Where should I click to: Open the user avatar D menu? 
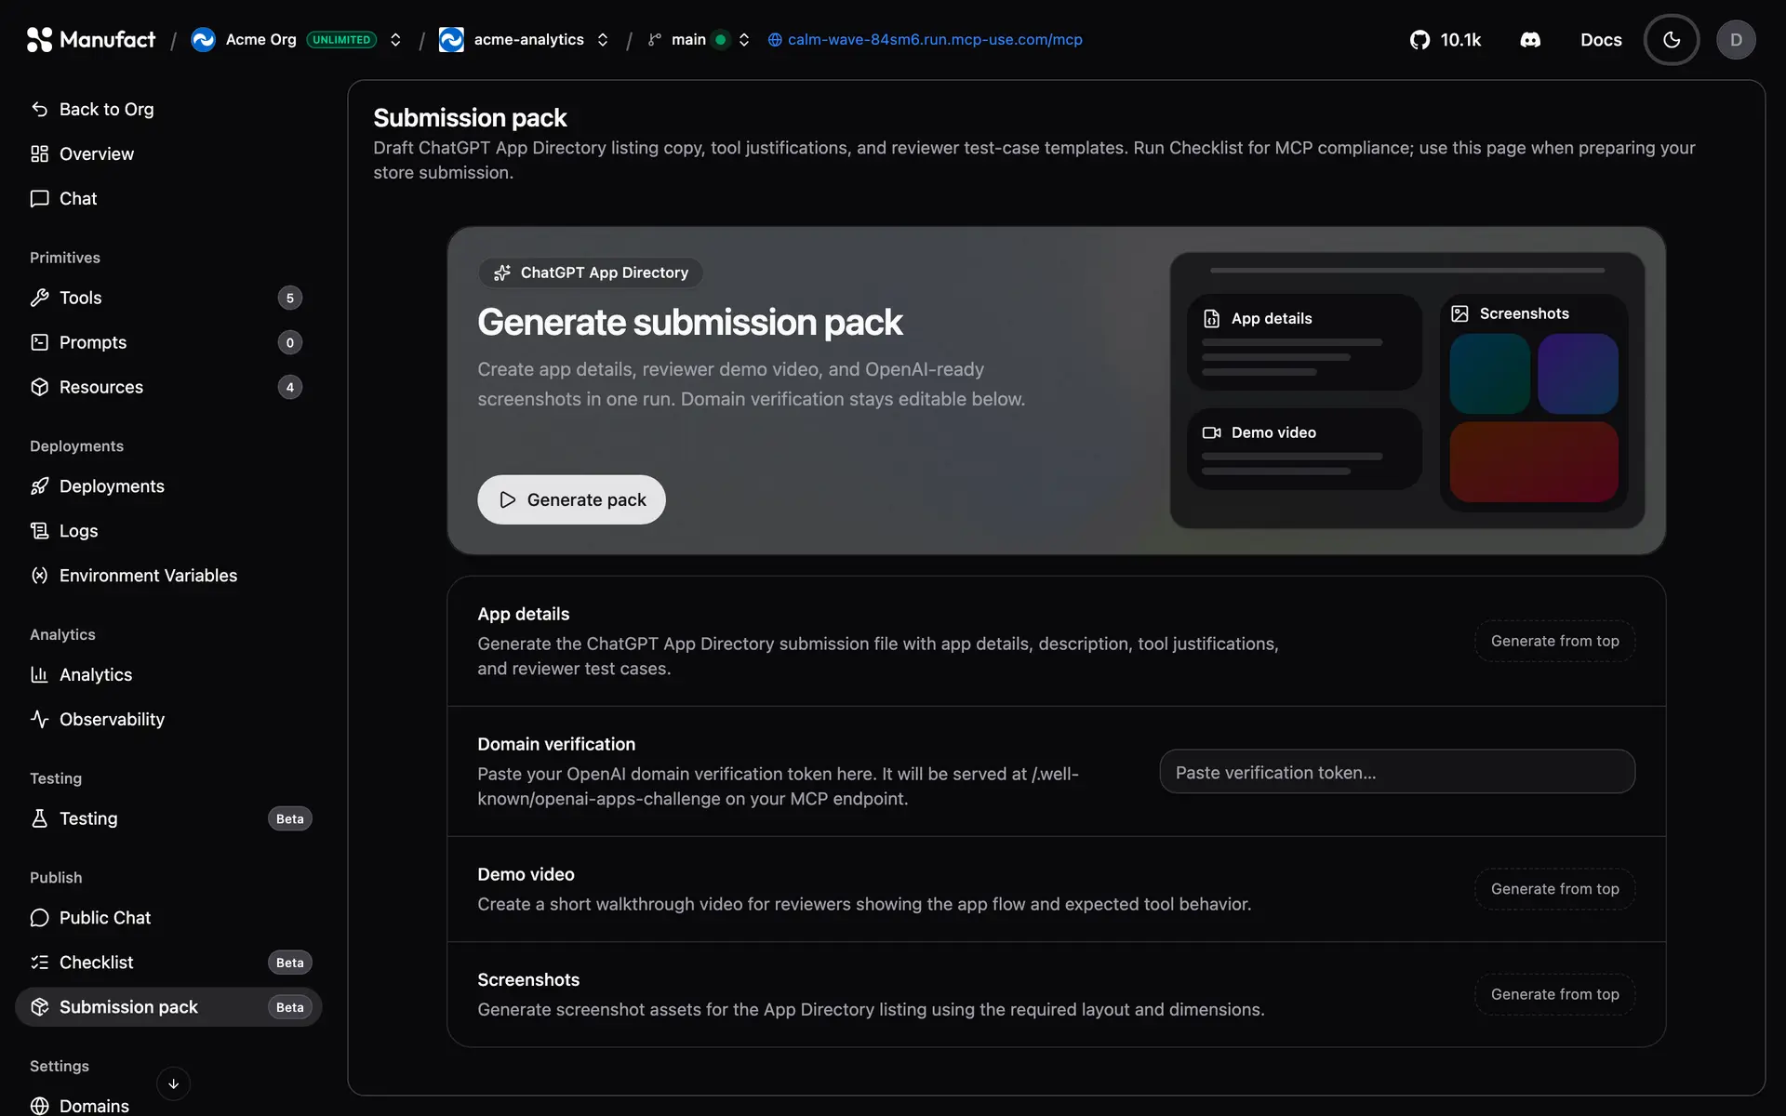[x=1736, y=40]
